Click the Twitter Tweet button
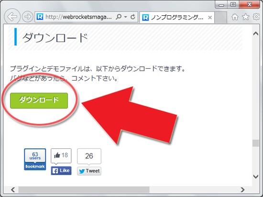Viewport: 263px width, 197px height. coord(89,171)
